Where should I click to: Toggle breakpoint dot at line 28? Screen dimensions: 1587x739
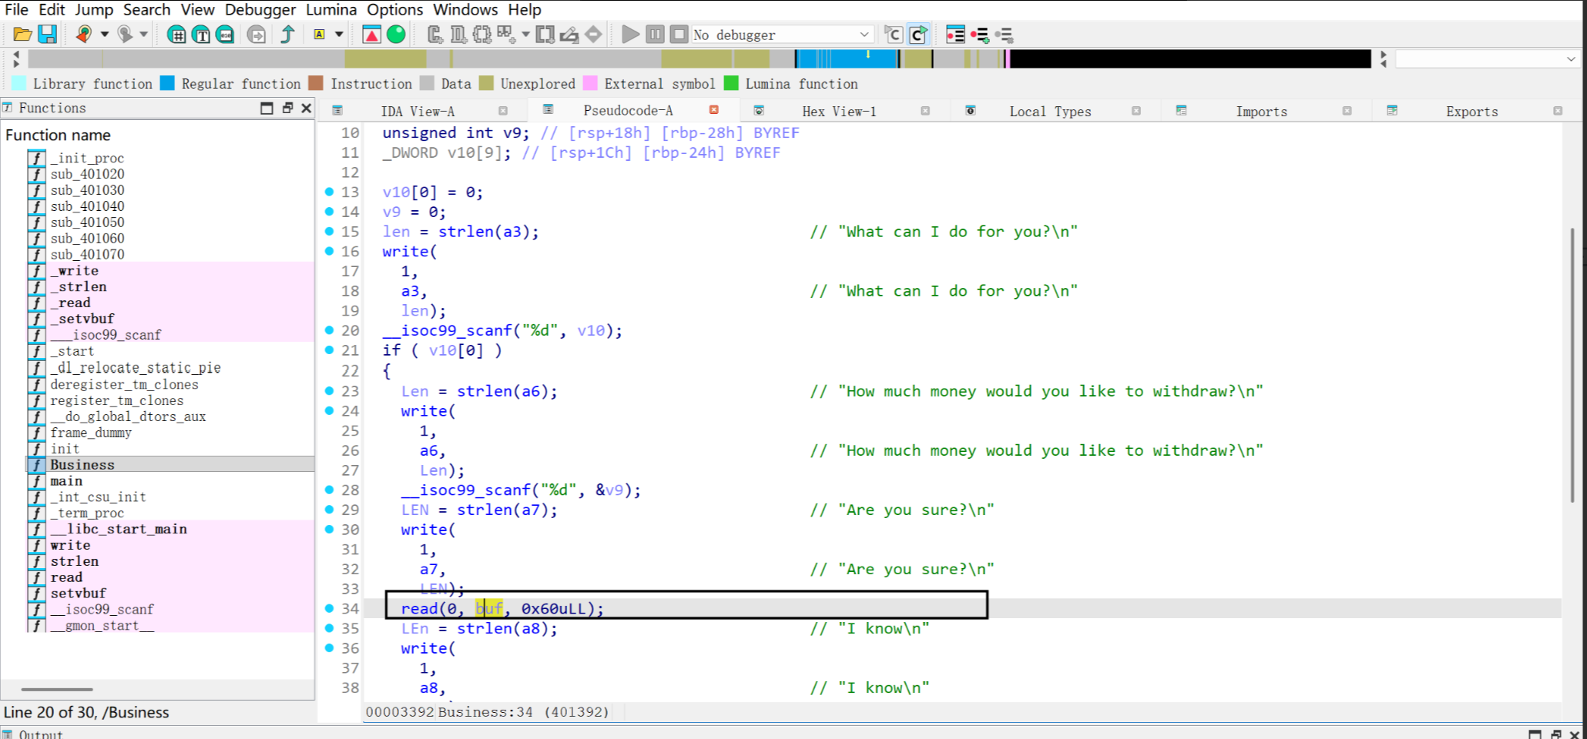(x=330, y=490)
